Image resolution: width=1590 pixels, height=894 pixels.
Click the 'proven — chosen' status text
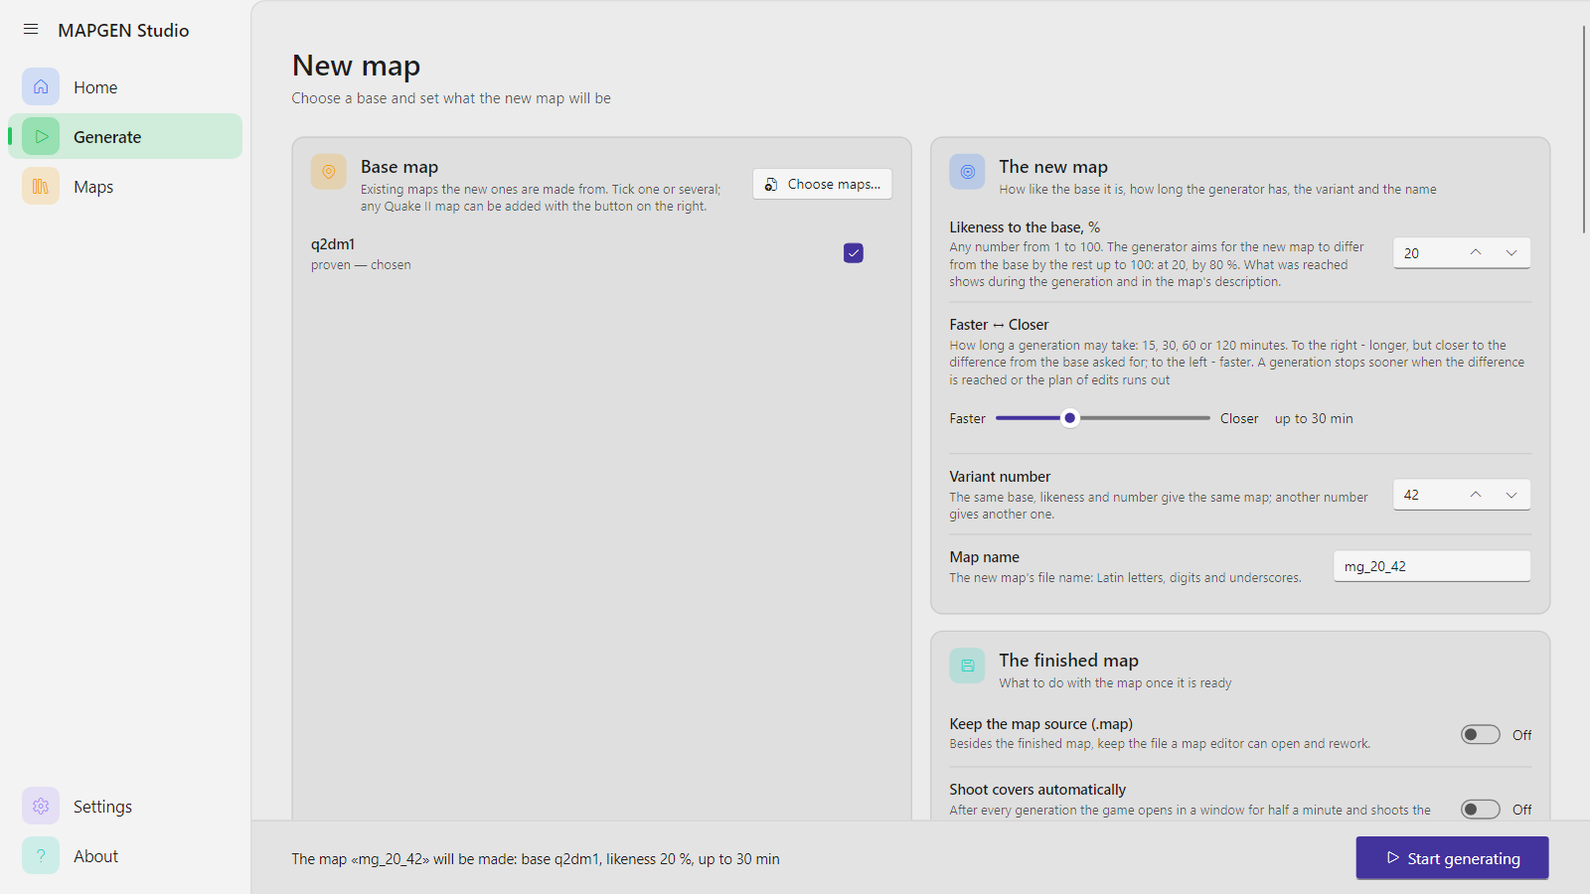361,265
